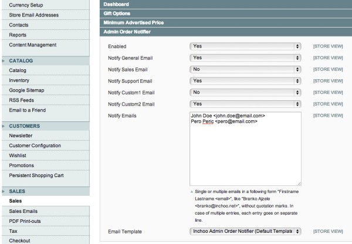
Task: Click the Notify Emails field label
Action: [x=122, y=116]
